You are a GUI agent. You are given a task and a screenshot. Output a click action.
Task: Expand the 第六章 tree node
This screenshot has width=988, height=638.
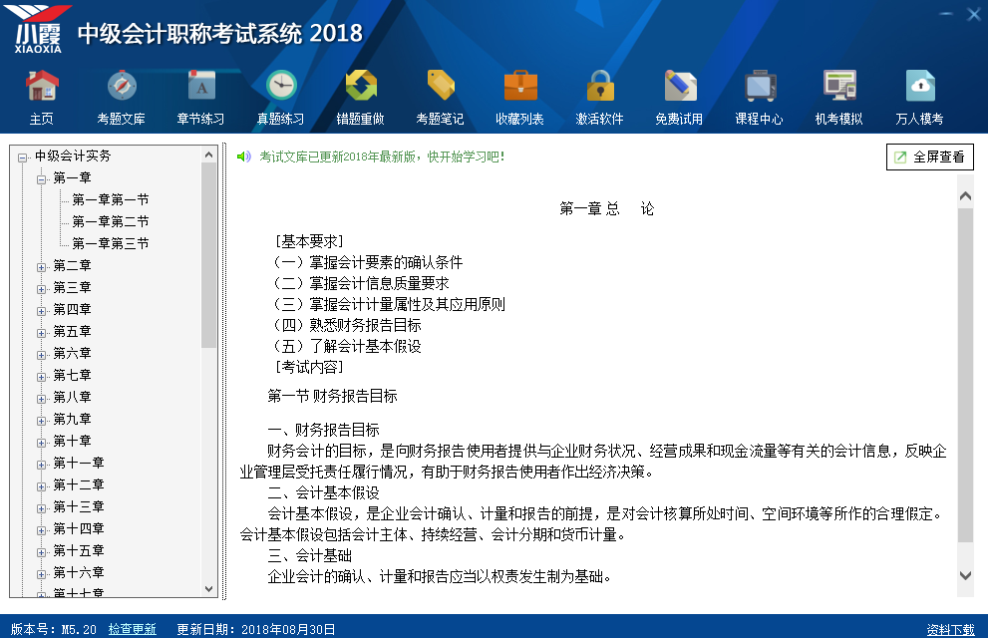click(41, 355)
